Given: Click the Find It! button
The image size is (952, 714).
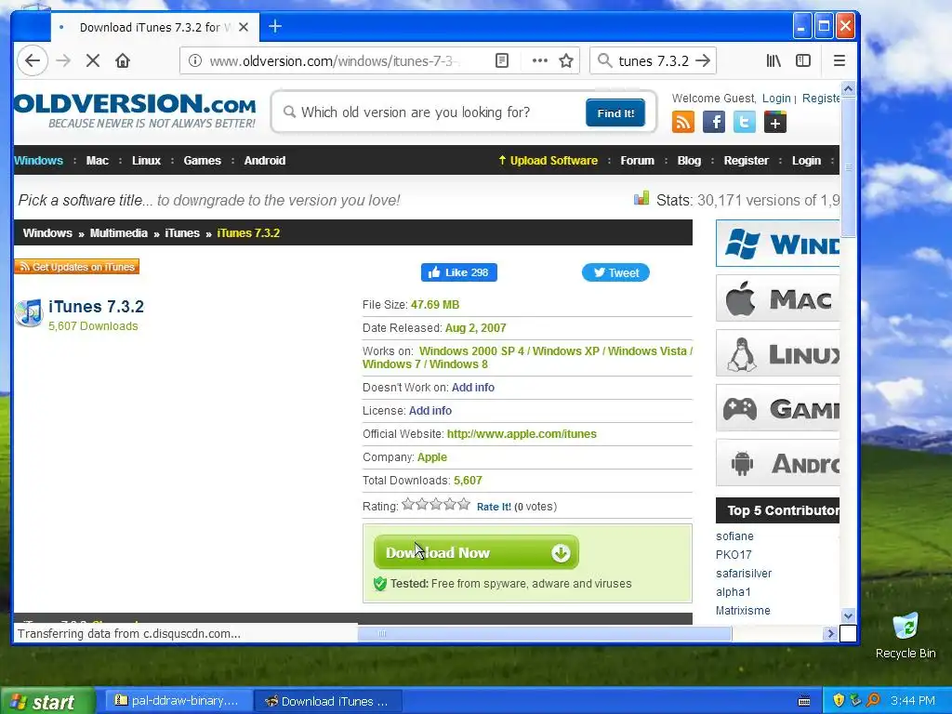Looking at the screenshot, I should (x=615, y=112).
